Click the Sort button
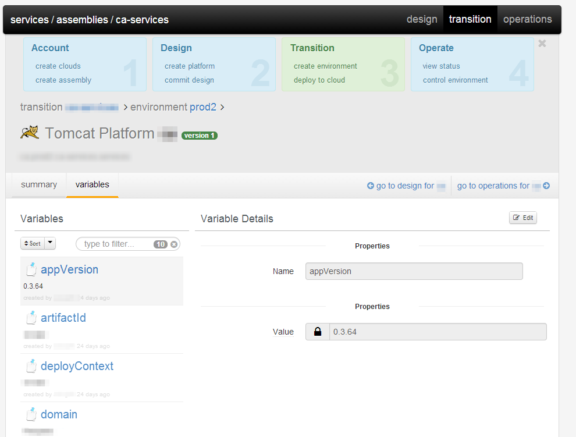576x437 pixels. click(33, 243)
